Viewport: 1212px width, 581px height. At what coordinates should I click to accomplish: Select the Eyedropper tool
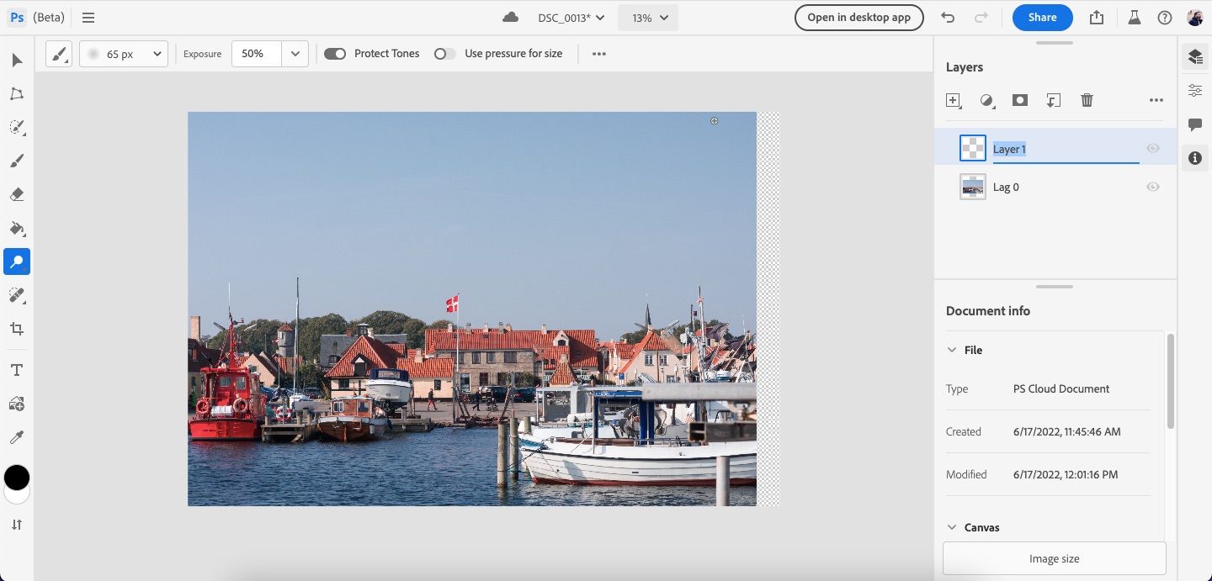coord(17,437)
